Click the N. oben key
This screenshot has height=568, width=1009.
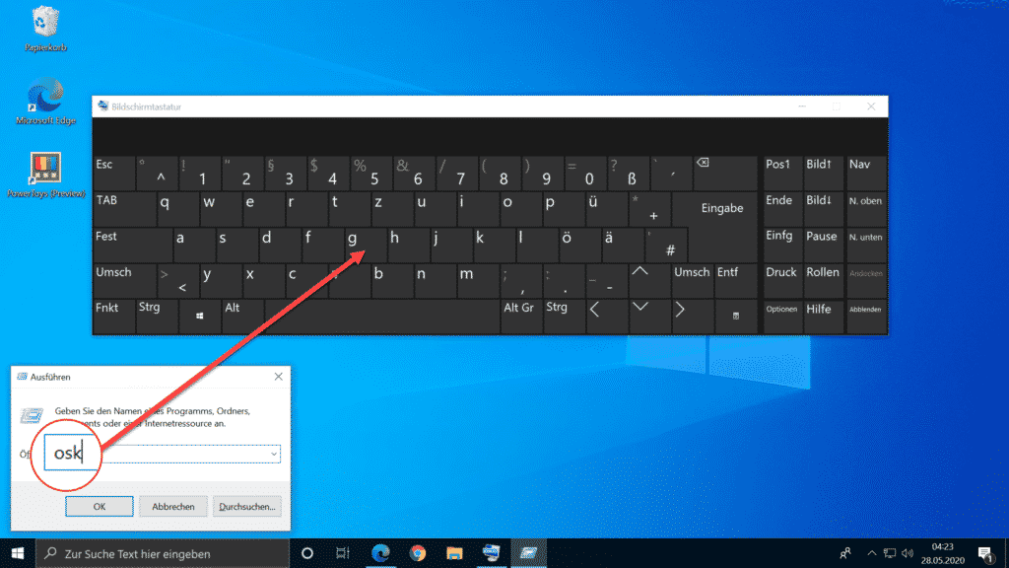865,208
